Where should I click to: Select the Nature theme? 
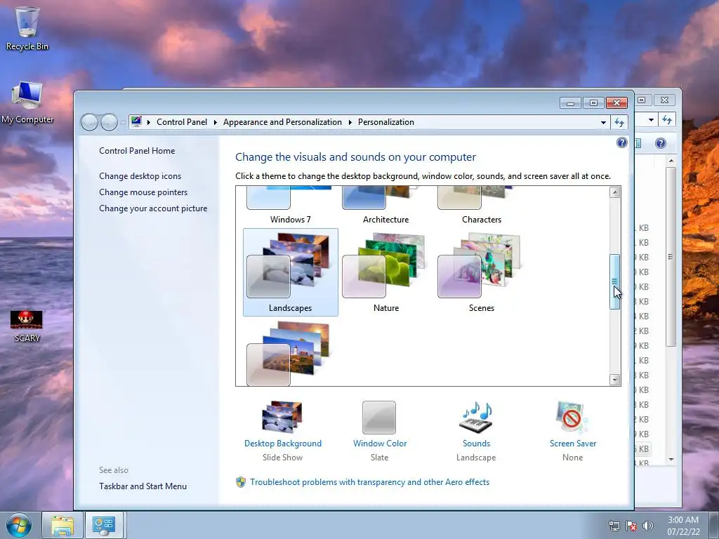point(386,272)
